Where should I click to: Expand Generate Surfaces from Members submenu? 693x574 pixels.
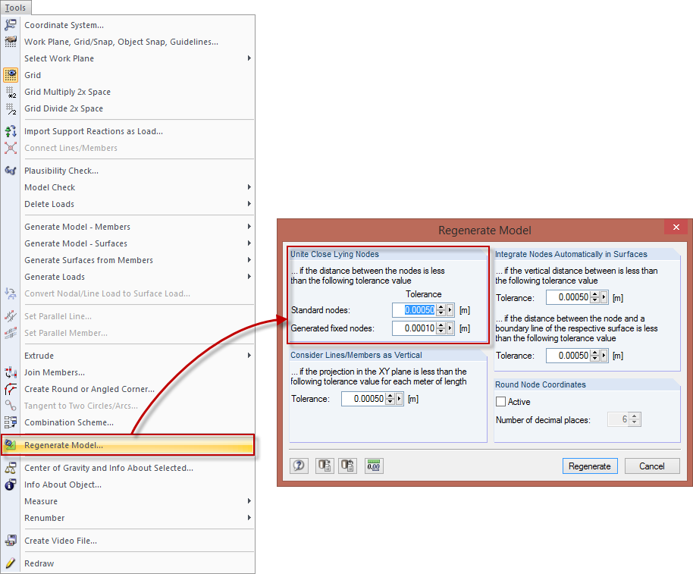point(249,260)
